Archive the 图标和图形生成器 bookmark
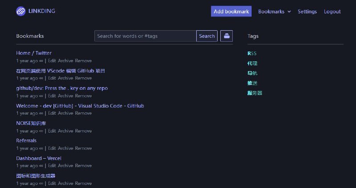The width and height of the screenshot is (356, 188). tap(65, 184)
